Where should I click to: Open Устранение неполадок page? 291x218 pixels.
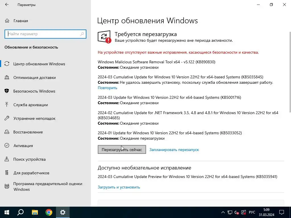pyautogui.click(x=45, y=118)
